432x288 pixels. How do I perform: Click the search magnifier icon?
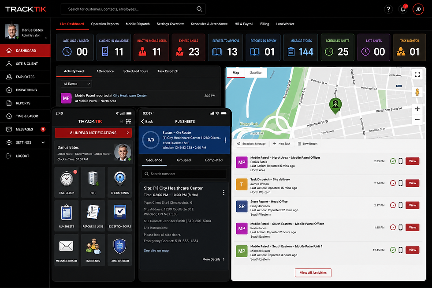coord(199,9)
